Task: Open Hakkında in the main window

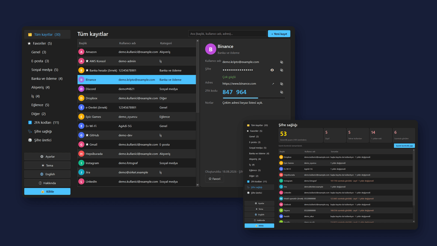Action: pos(47,183)
